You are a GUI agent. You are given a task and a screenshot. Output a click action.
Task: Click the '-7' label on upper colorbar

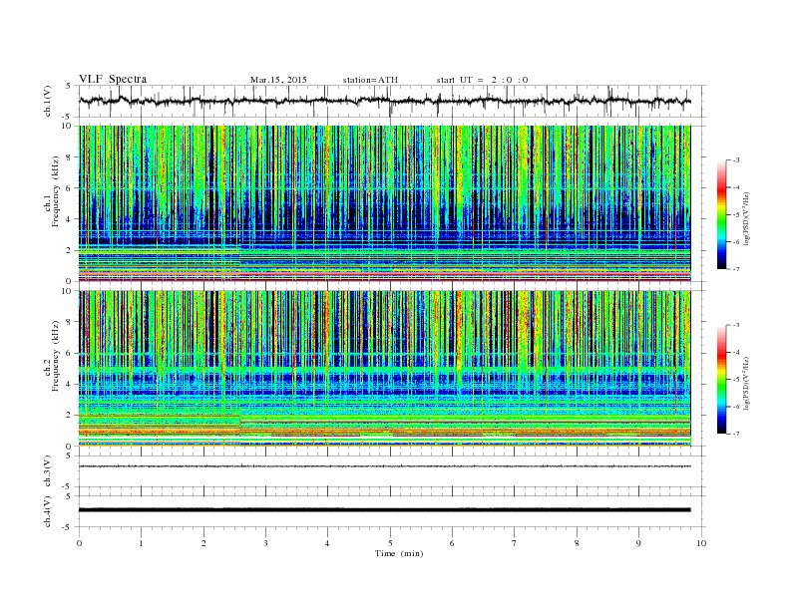click(x=736, y=269)
